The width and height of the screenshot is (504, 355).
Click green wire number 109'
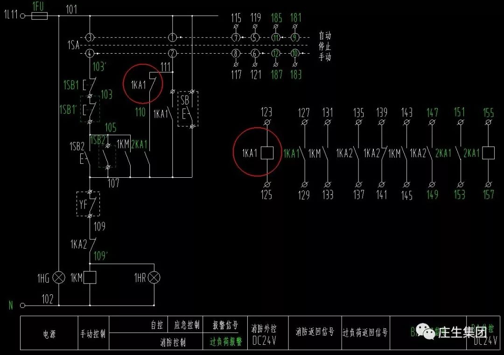(100, 256)
